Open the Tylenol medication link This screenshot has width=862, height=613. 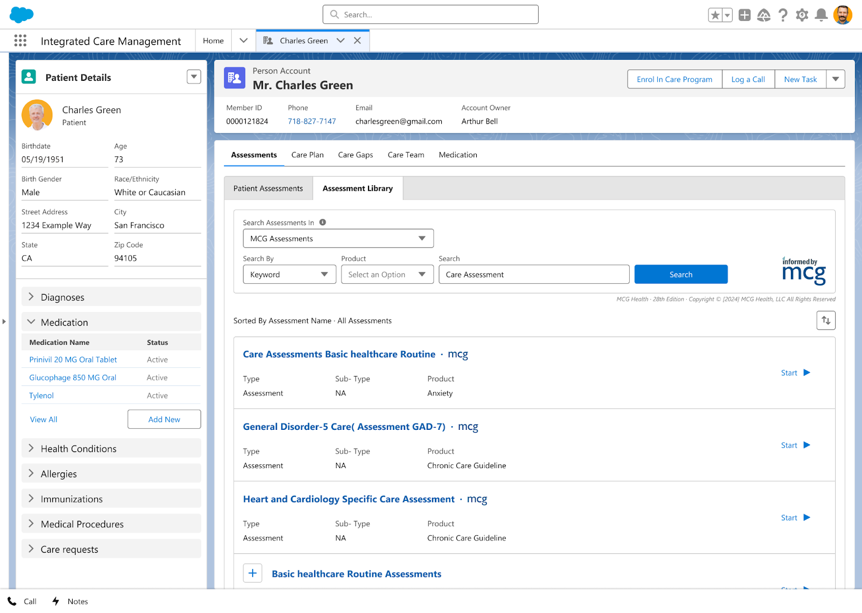click(41, 395)
